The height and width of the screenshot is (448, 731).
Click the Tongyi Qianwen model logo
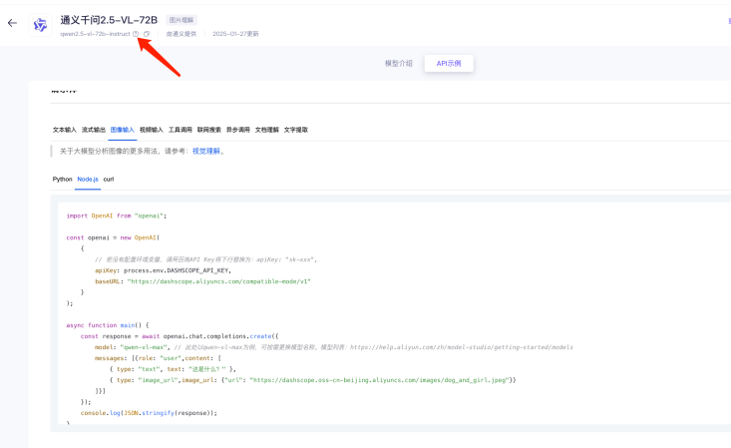pos(40,25)
